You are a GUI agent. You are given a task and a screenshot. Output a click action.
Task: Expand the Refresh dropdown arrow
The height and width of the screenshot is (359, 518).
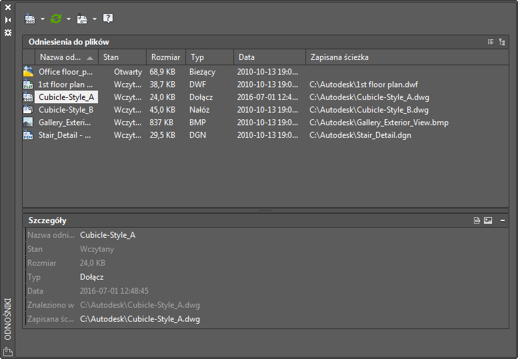68,19
